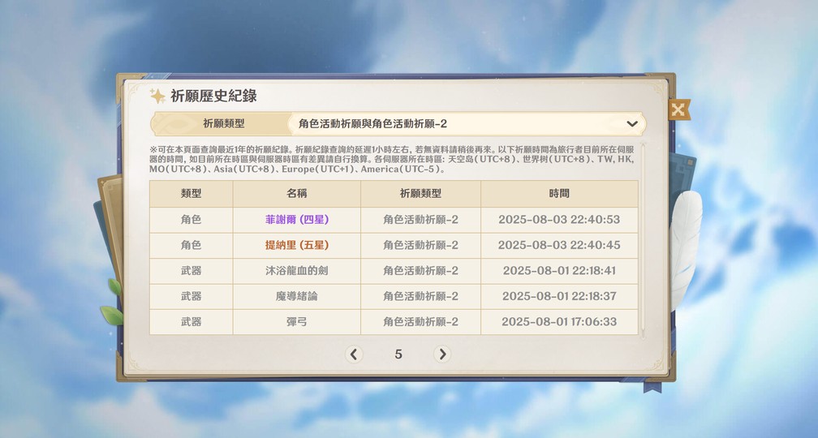This screenshot has height=438, width=818.
Task: Click 武器 type cell in 彈弓 row
Action: point(191,322)
